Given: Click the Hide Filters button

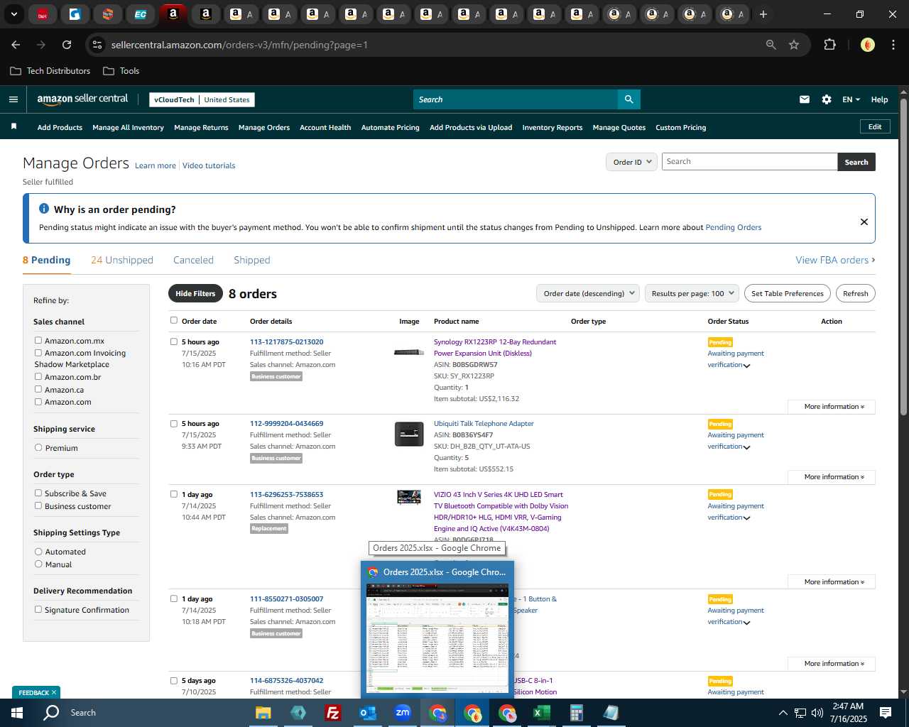Looking at the screenshot, I should tap(195, 293).
